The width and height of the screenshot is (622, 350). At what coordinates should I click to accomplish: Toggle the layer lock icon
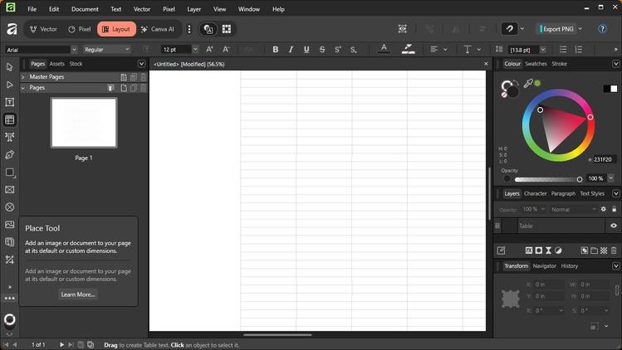(614, 209)
